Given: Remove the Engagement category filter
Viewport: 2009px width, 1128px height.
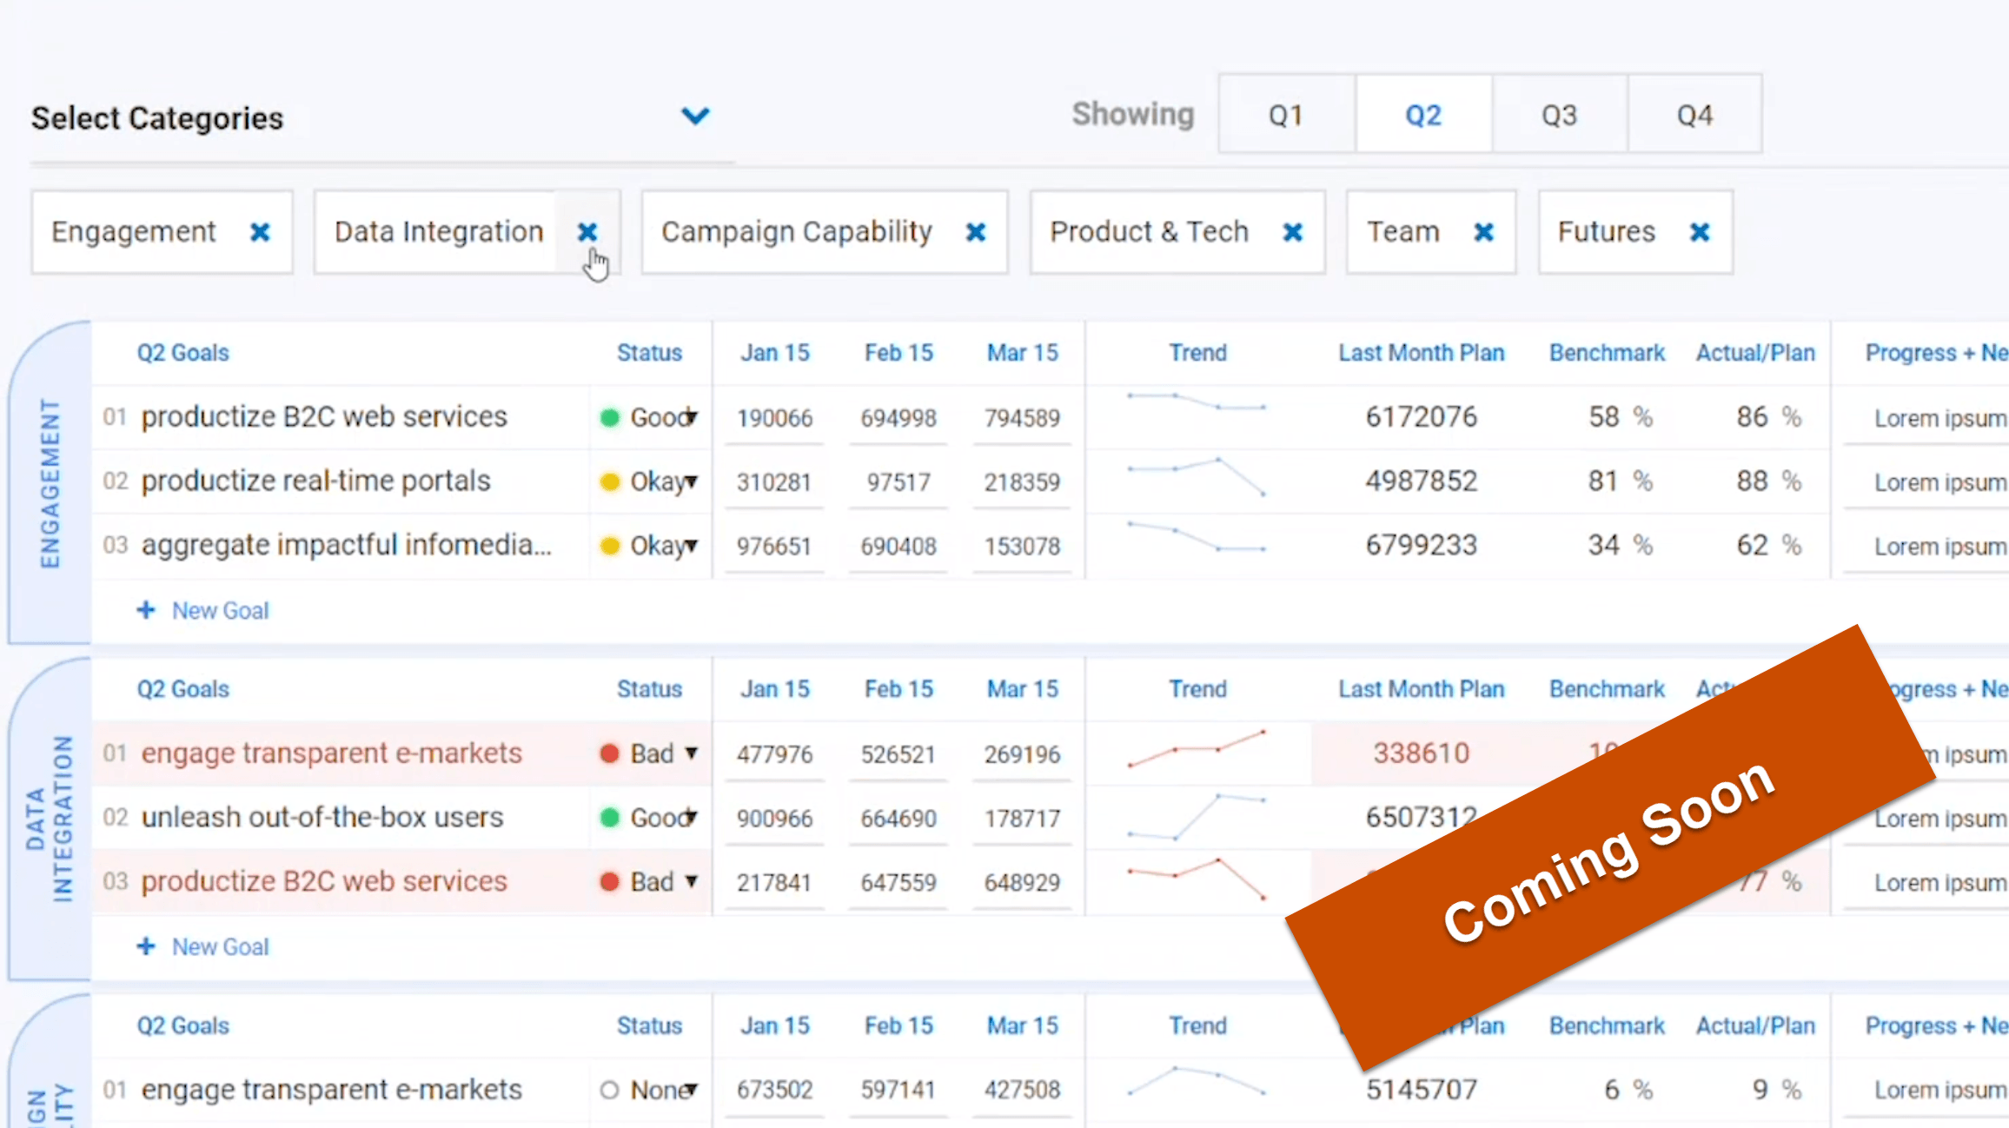Looking at the screenshot, I should [x=259, y=231].
